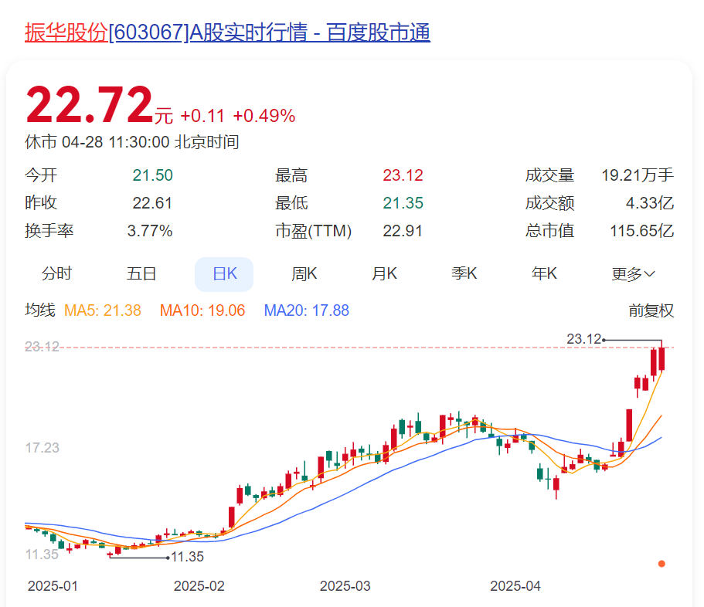Show the 季K quarterly chart
Screen dimensions: 704x607
(x=464, y=273)
